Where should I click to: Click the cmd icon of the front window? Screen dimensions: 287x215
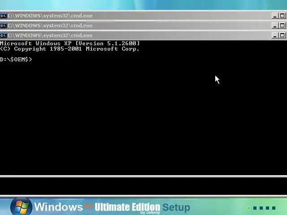pyautogui.click(x=3, y=35)
